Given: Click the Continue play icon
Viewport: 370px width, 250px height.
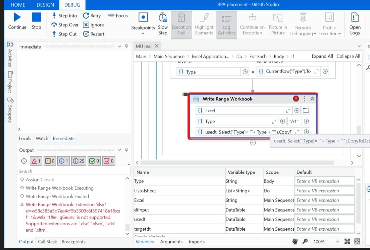Looking at the screenshot, I should (17, 17).
